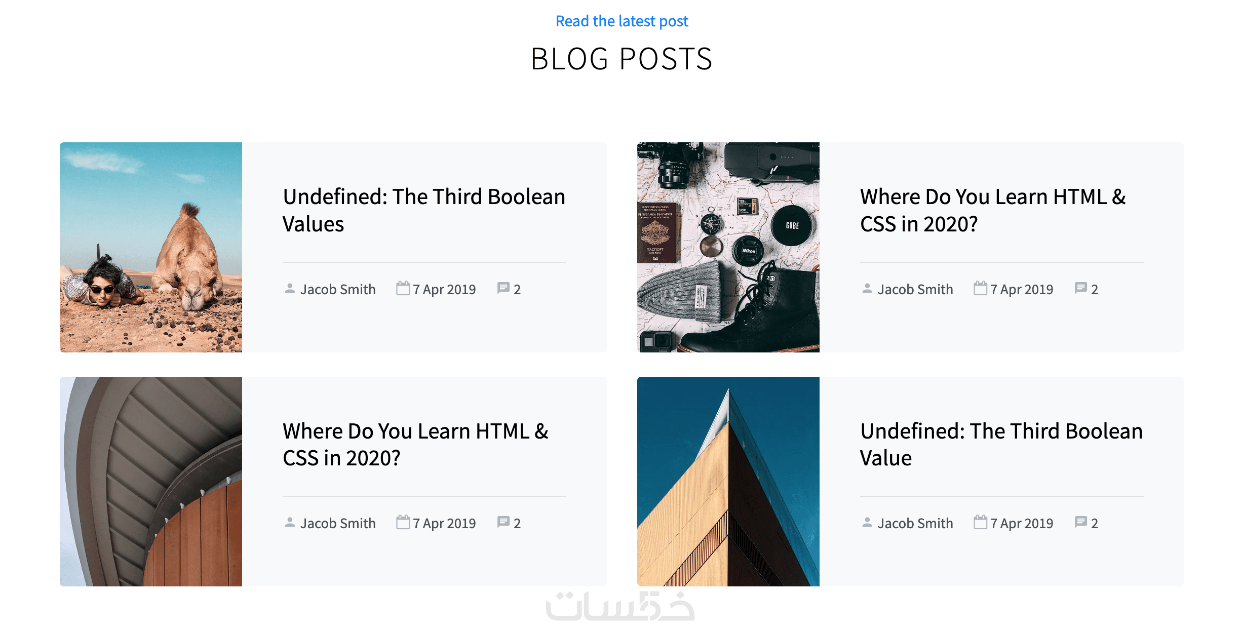
Task: Open the "Undefined: The Third Boolean Values" post title
Action: click(x=423, y=210)
